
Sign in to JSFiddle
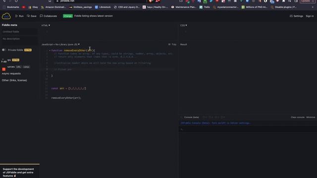(310, 16)
